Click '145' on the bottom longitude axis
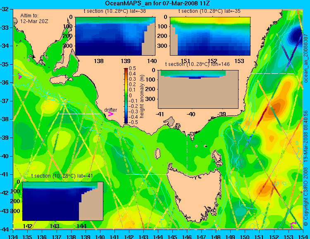 click(172, 237)
